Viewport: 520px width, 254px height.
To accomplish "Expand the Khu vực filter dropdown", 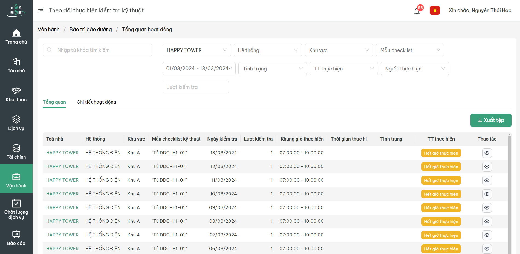I will click(339, 50).
